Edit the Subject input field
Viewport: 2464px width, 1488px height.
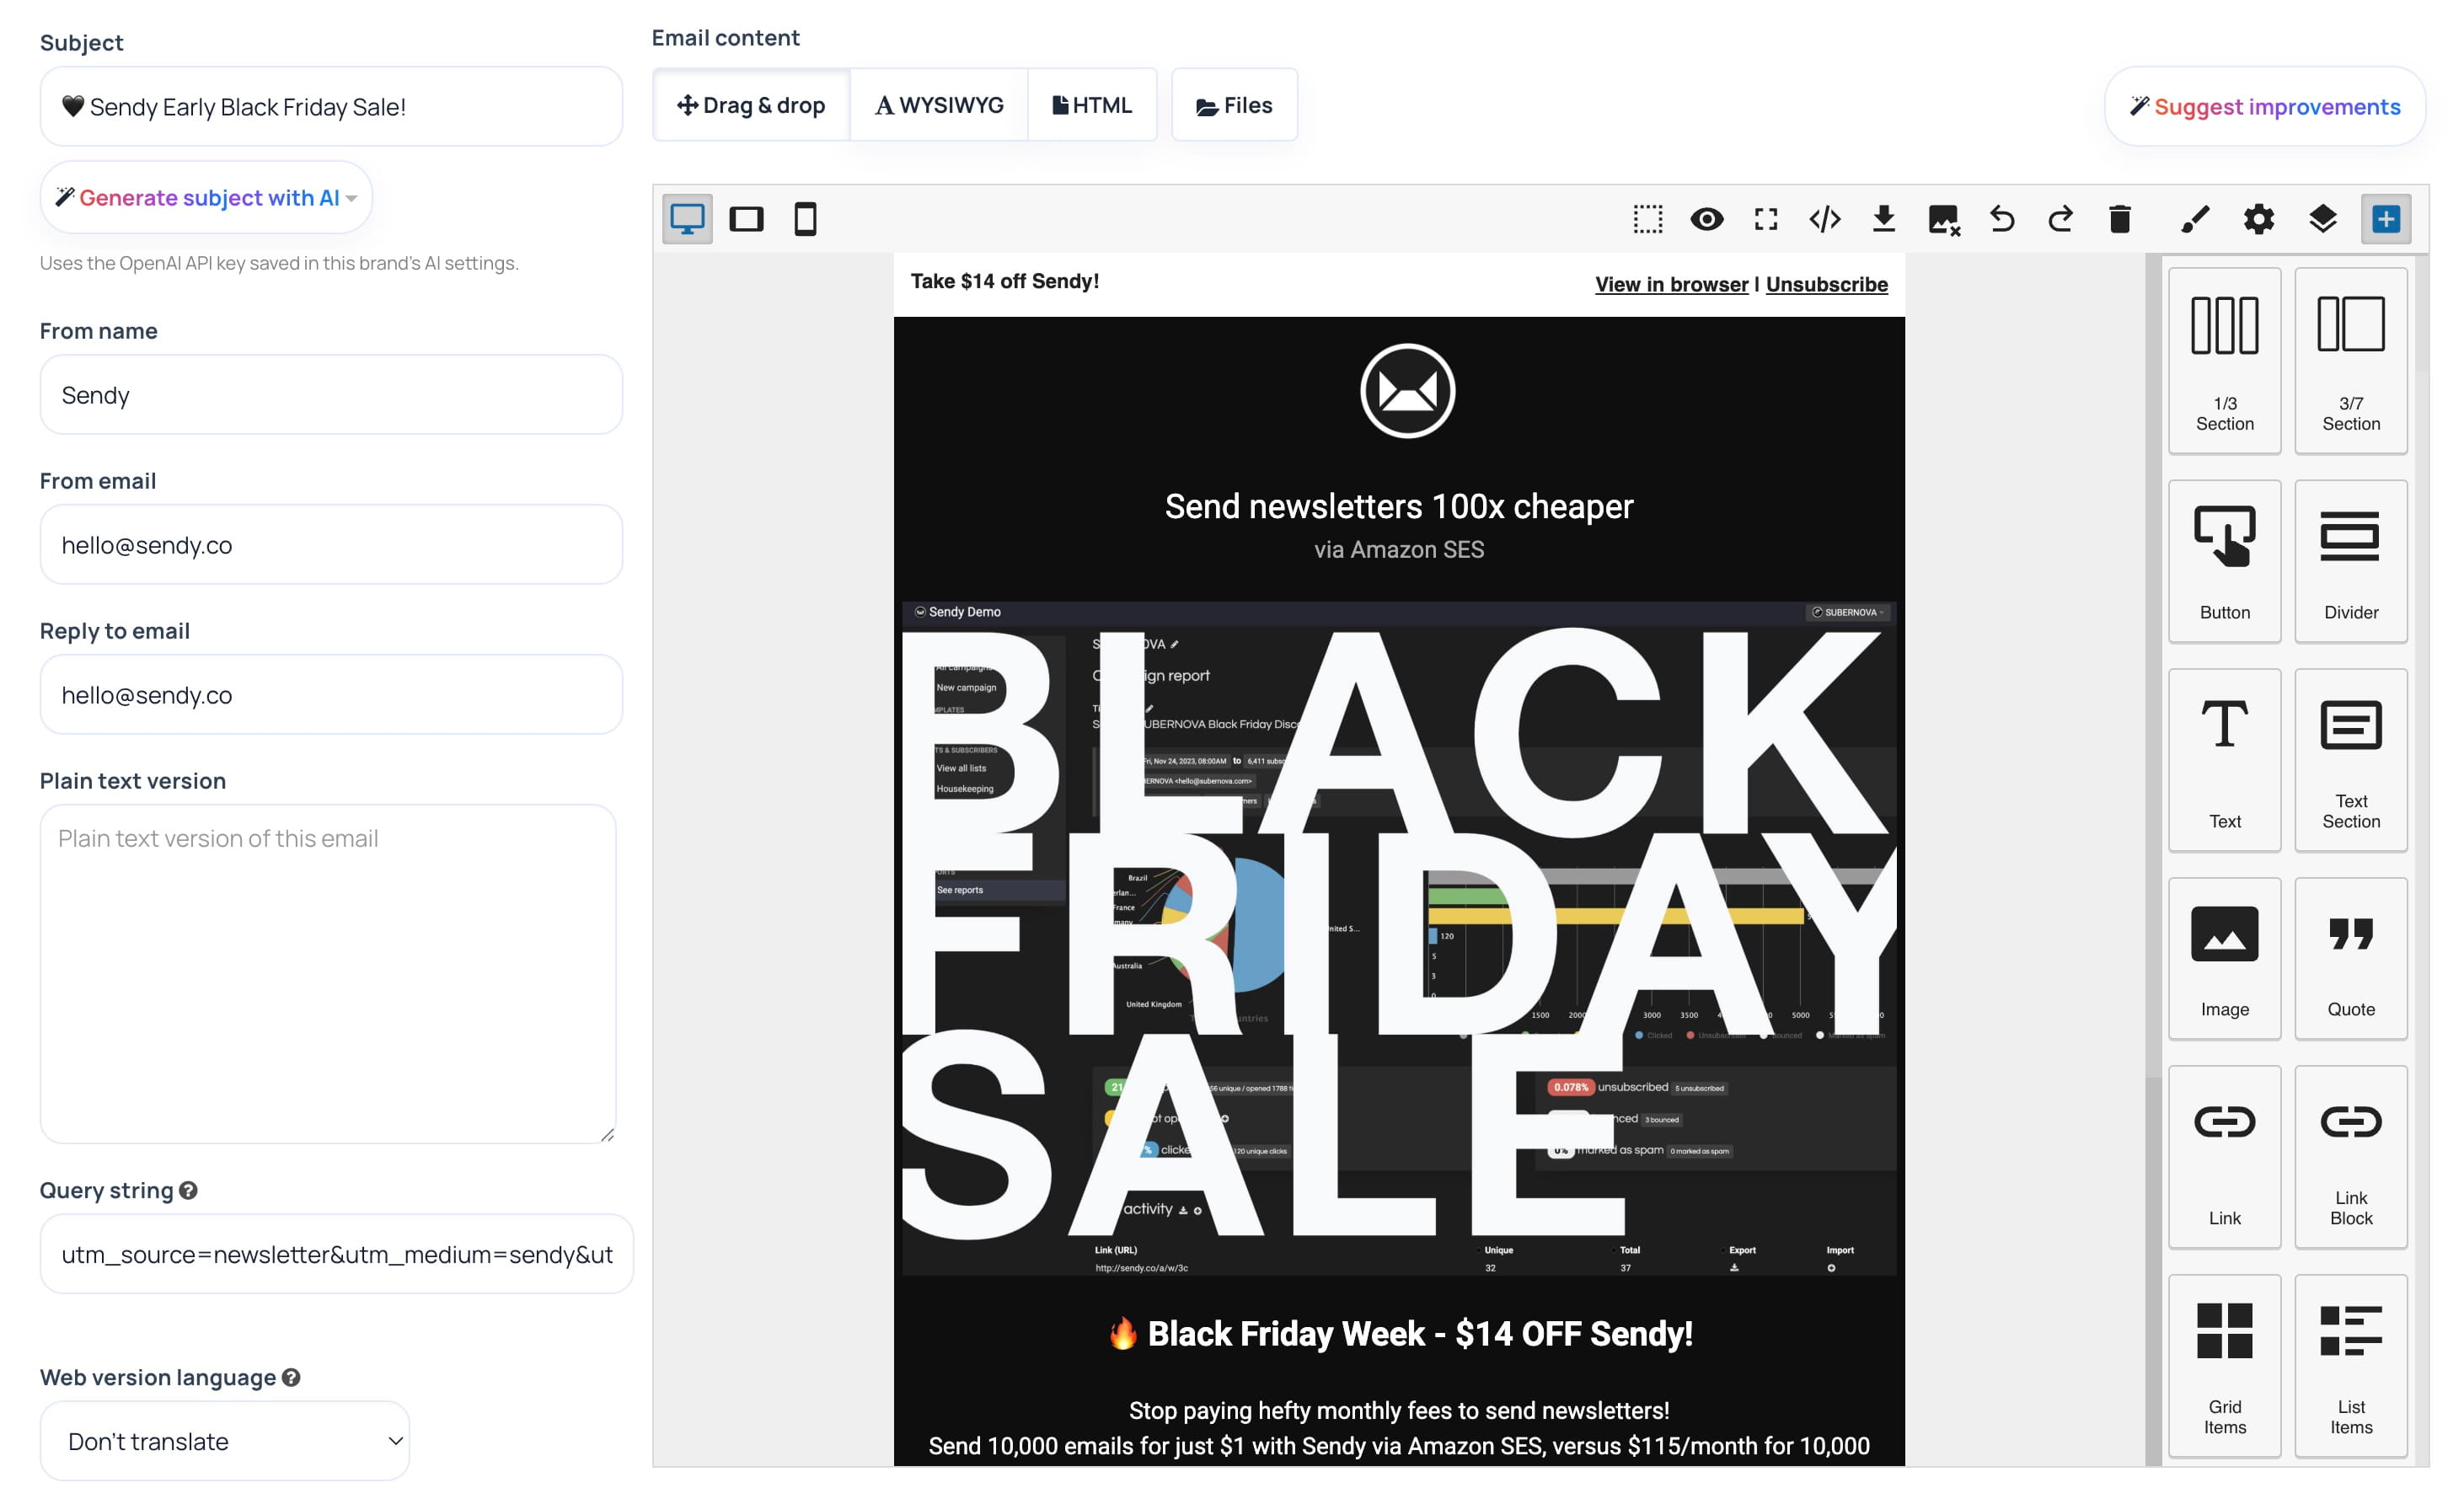click(331, 107)
